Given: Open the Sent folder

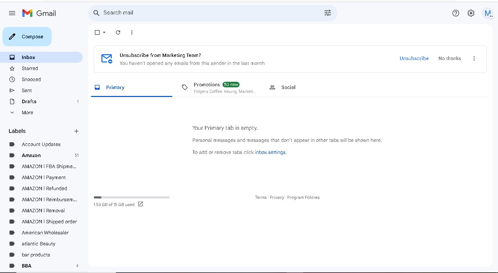Looking at the screenshot, I should pos(41,90).
